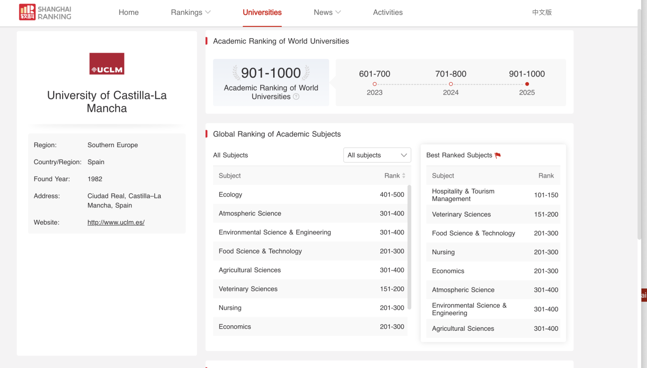
Task: Click the red flag icon by Best Ranked Subjects
Action: point(498,155)
